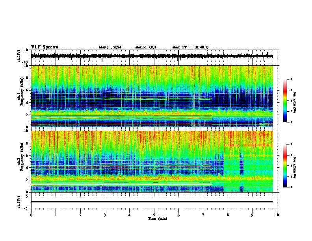The image size is (312, 241).
Task: Select the "Time (min)" axis label
Action: 158,219
